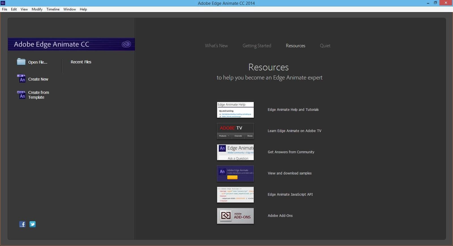Open the File menu
Viewport: 453px width, 246px height.
(x=5, y=9)
